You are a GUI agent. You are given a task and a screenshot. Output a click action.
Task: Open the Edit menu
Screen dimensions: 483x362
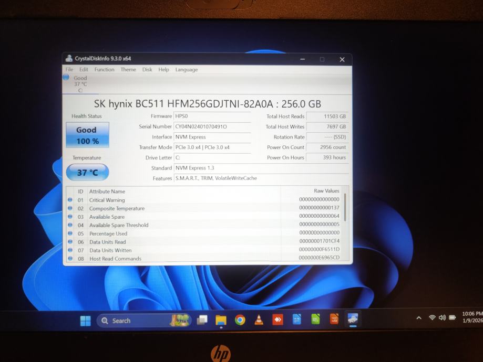pyautogui.click(x=84, y=69)
